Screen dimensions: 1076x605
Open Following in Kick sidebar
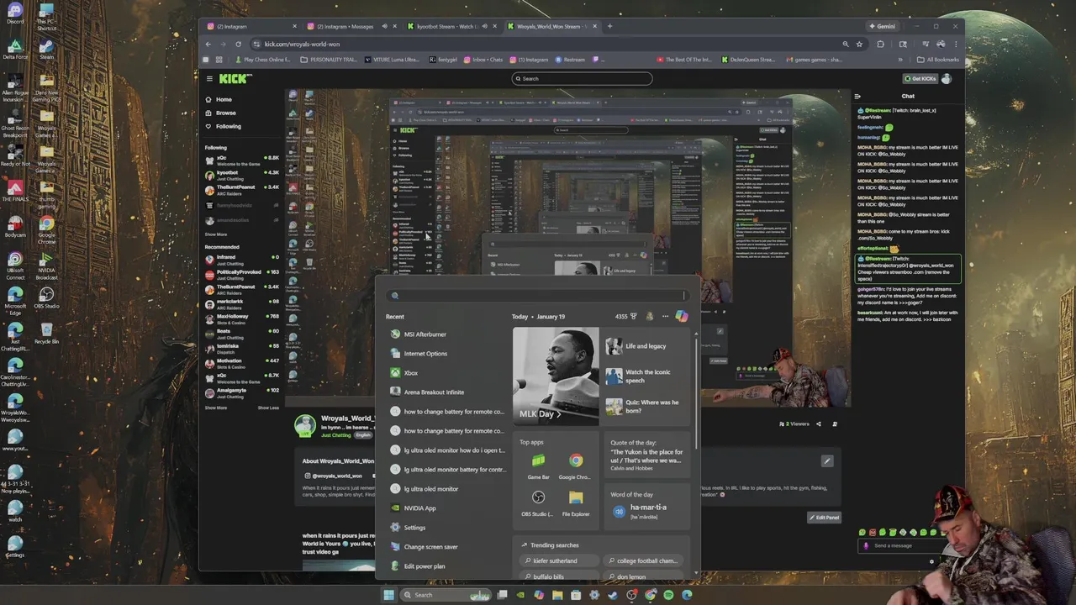(228, 126)
